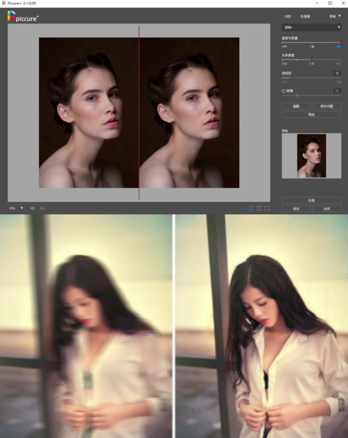
Task: Open the 10% zoom level dropdown
Action: click(x=21, y=209)
